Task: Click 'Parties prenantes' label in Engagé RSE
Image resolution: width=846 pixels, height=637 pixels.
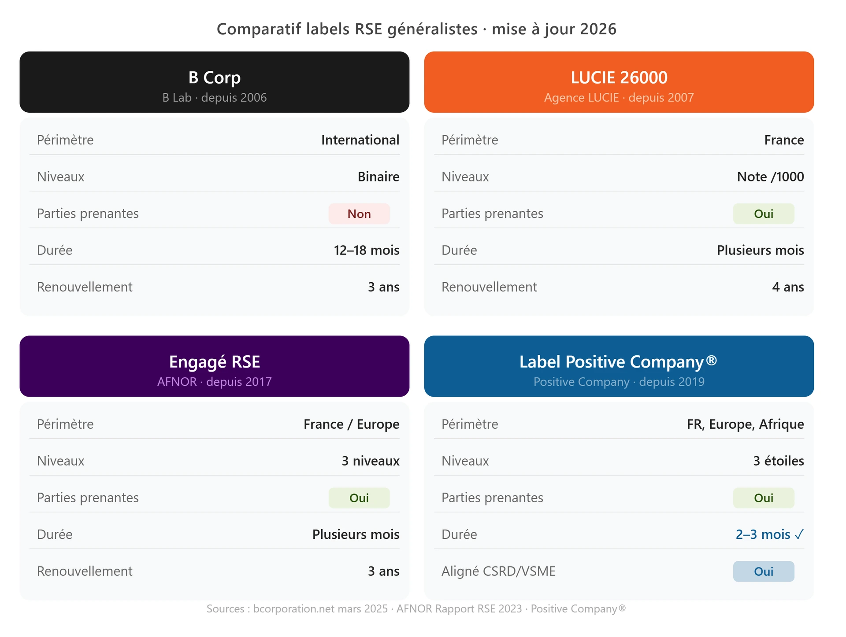Action: (x=88, y=498)
